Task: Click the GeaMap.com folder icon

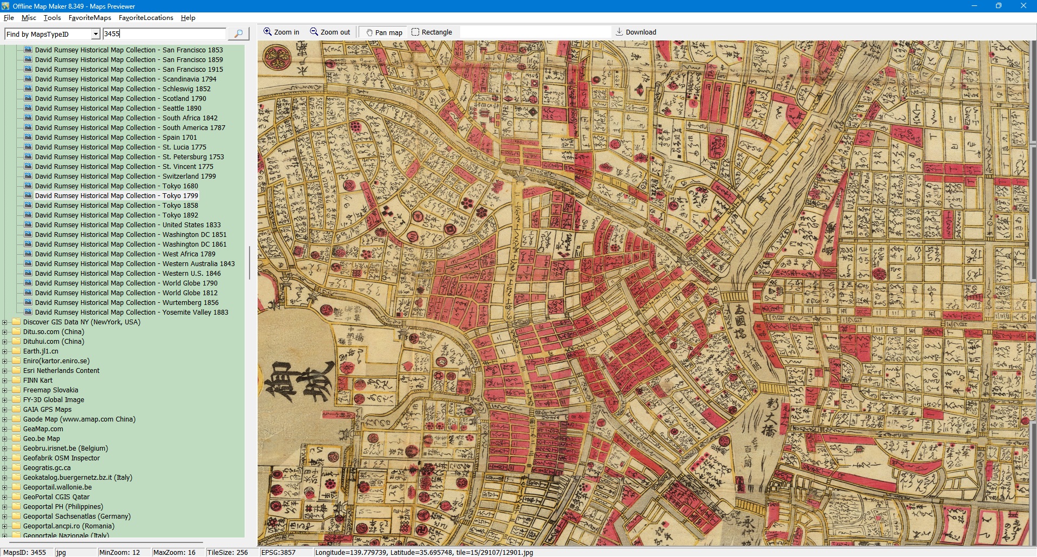Action: pos(16,429)
